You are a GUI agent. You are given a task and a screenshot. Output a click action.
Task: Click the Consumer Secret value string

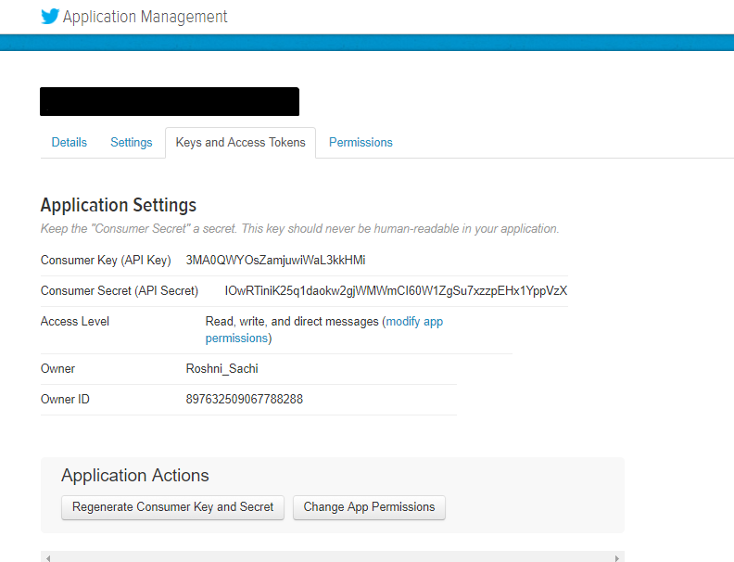click(396, 291)
